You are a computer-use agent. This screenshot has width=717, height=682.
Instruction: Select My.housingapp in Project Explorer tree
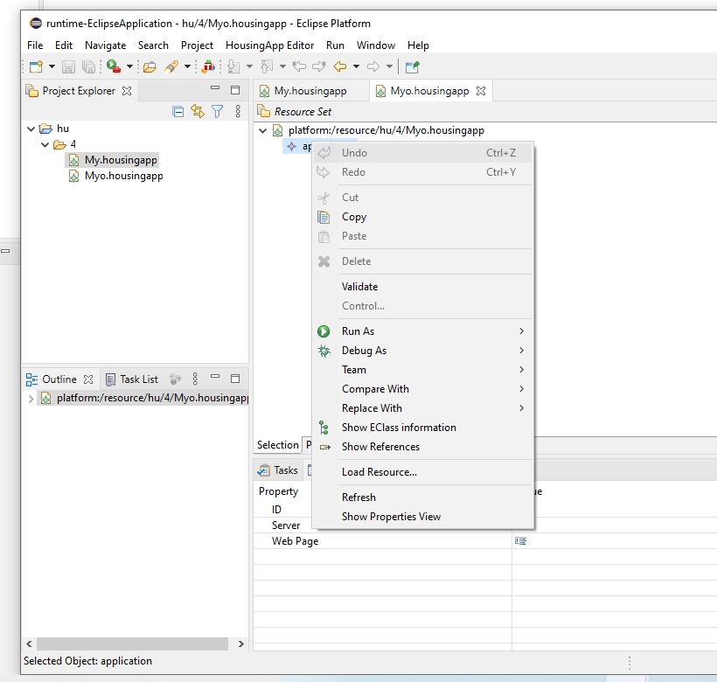point(121,160)
